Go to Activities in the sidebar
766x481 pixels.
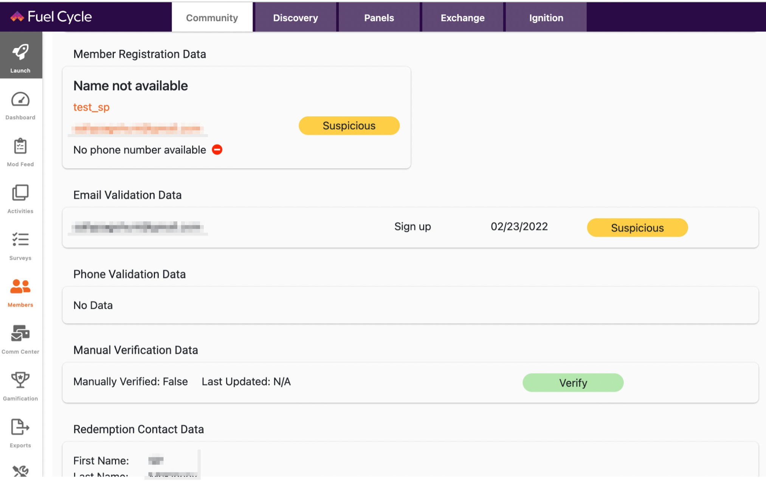20,199
